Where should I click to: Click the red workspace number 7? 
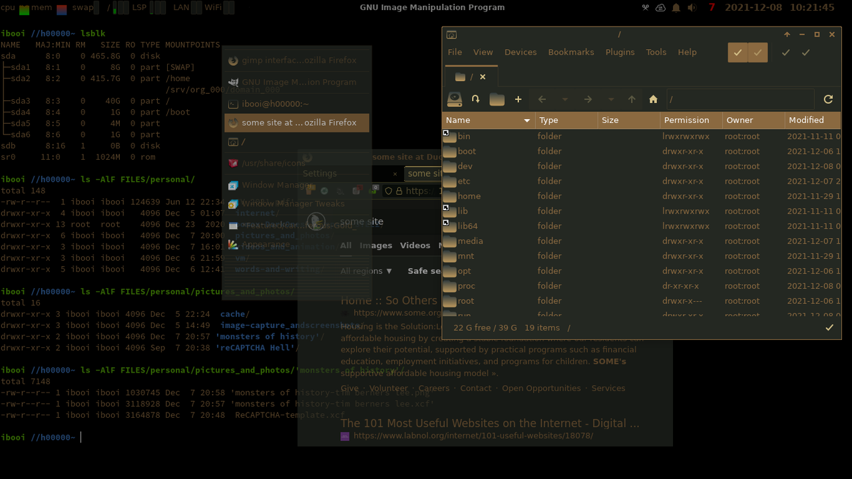click(x=712, y=7)
